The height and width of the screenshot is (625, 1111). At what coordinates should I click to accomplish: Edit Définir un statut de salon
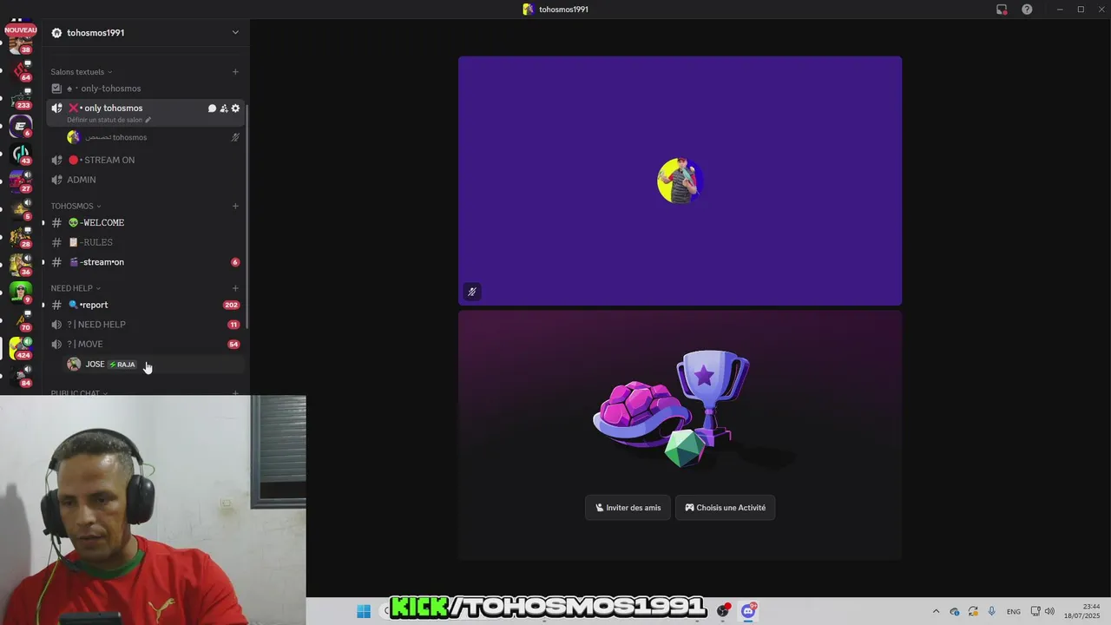click(x=108, y=120)
